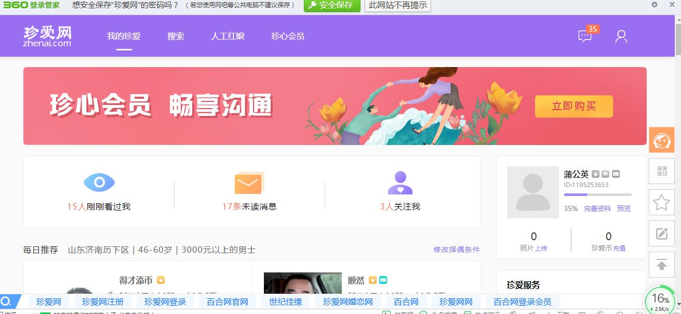
Task: Open the 人工红娘 menu item
Action: click(x=228, y=36)
